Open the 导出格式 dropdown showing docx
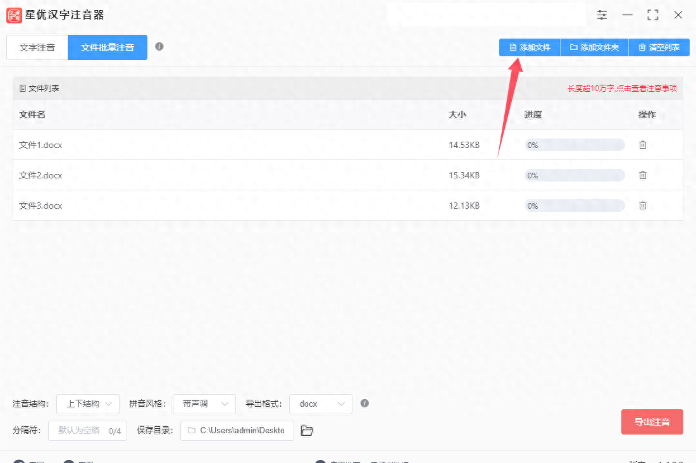Image resolution: width=696 pixels, height=463 pixels. tap(320, 404)
